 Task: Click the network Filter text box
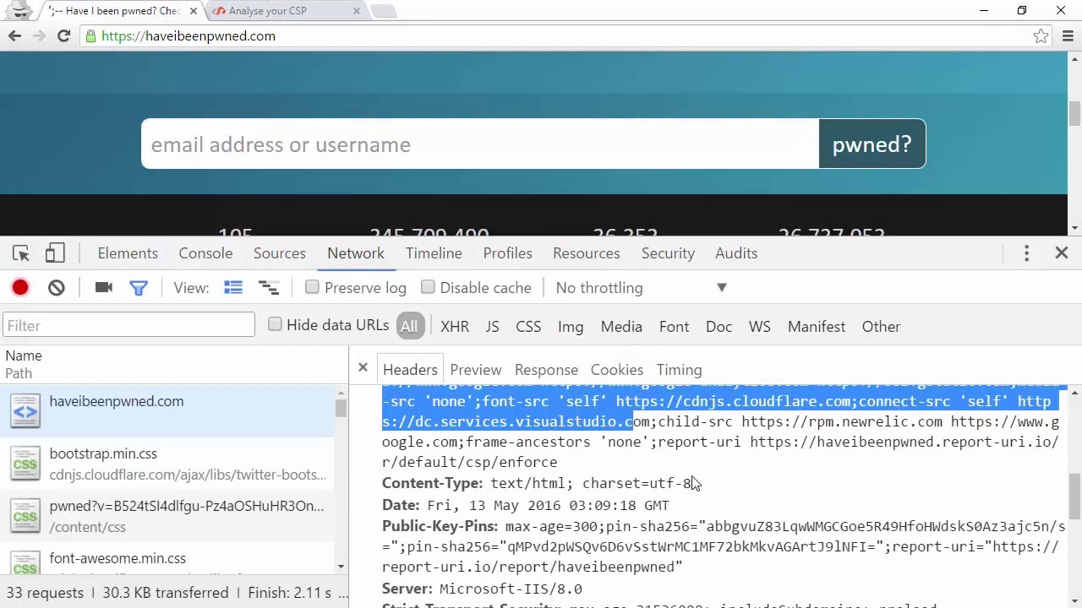[128, 325]
